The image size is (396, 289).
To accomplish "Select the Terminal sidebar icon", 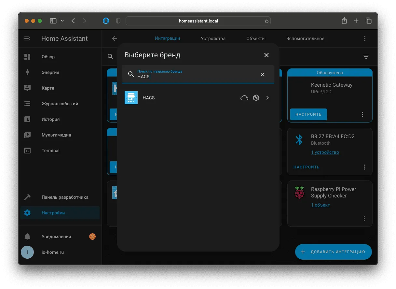I will (x=27, y=151).
